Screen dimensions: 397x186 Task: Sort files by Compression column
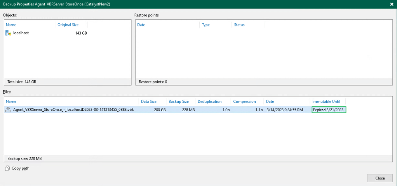pos(244,102)
